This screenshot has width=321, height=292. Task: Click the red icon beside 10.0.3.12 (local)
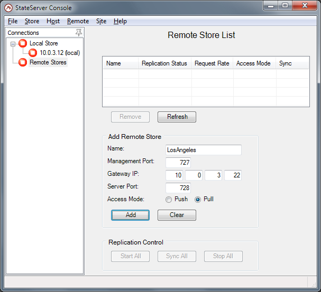click(x=33, y=53)
